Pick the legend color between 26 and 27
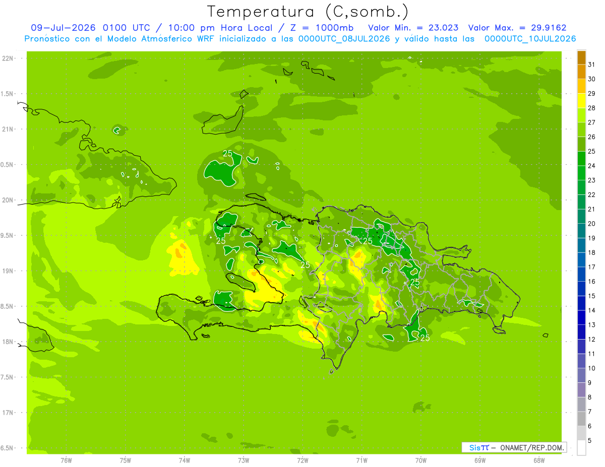 581,129
